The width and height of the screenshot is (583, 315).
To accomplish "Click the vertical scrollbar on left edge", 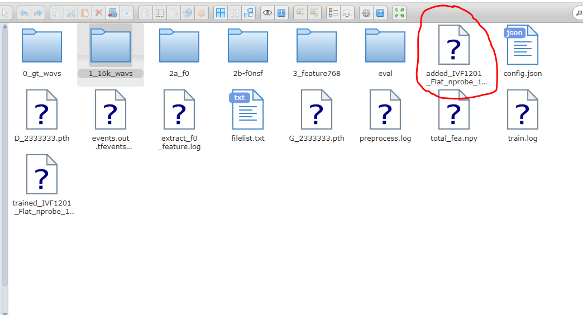I will (x=4, y=156).
